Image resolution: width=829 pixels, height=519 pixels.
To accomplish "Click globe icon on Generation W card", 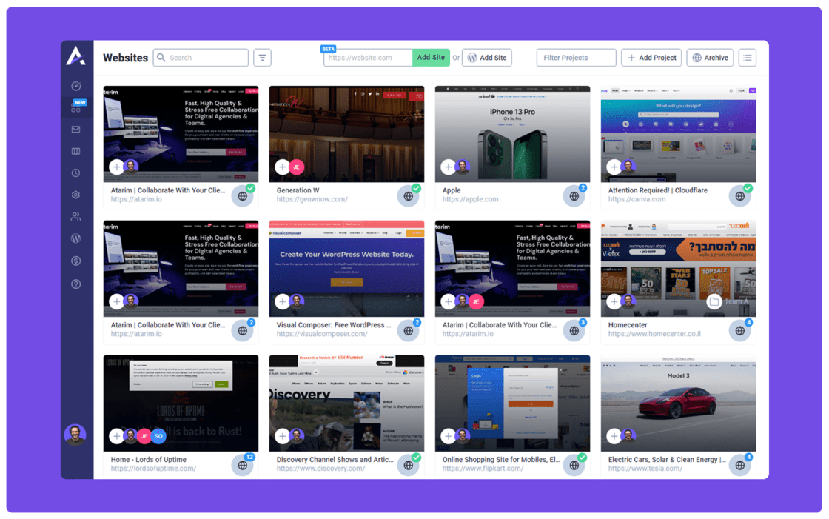I will click(408, 196).
